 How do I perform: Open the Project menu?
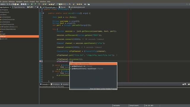click(x=32, y=1)
